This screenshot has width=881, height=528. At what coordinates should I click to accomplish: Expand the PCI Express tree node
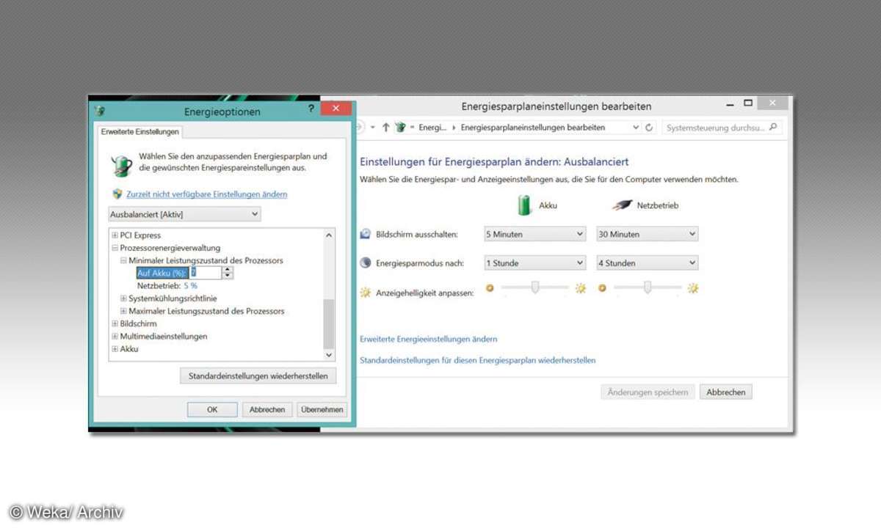point(115,235)
